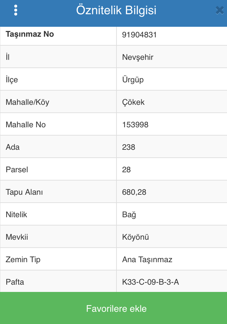Click the Taşınmaz No row label
Screen dimensions: 227x324
(30, 34)
